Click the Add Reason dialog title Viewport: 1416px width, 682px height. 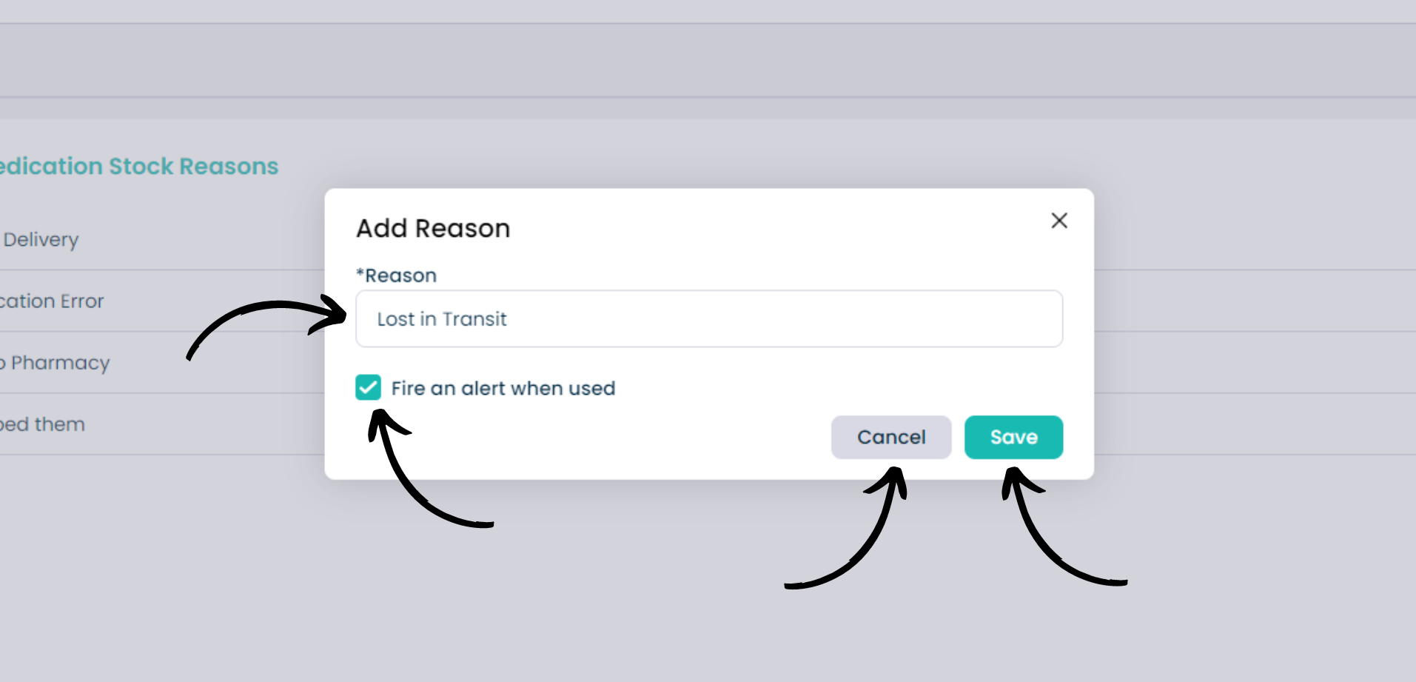(433, 228)
